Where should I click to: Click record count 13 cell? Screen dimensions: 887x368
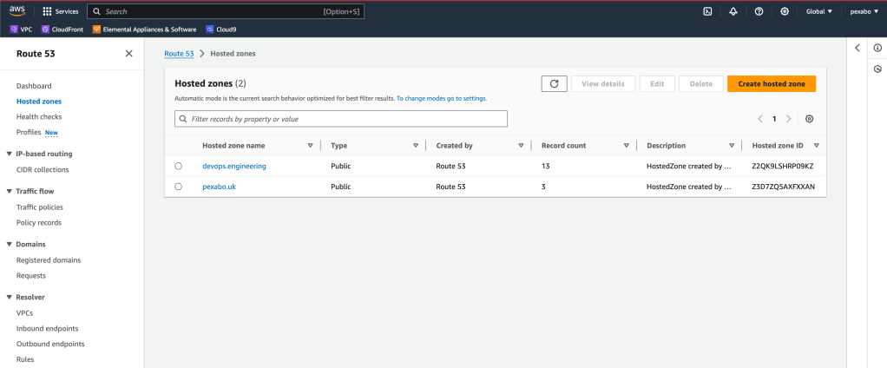pos(545,166)
